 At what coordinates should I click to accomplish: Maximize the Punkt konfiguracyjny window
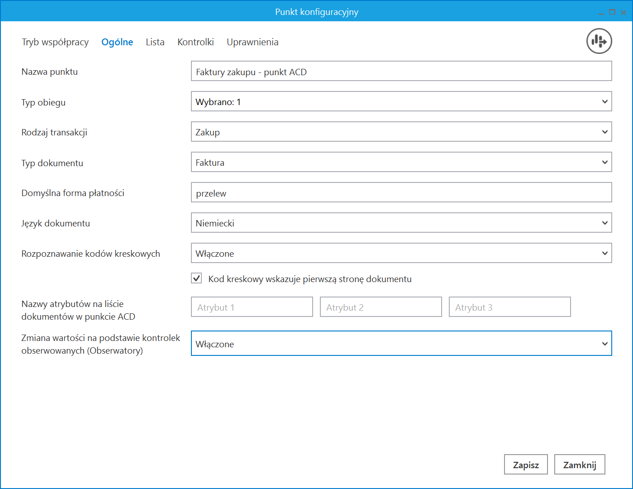coord(612,12)
